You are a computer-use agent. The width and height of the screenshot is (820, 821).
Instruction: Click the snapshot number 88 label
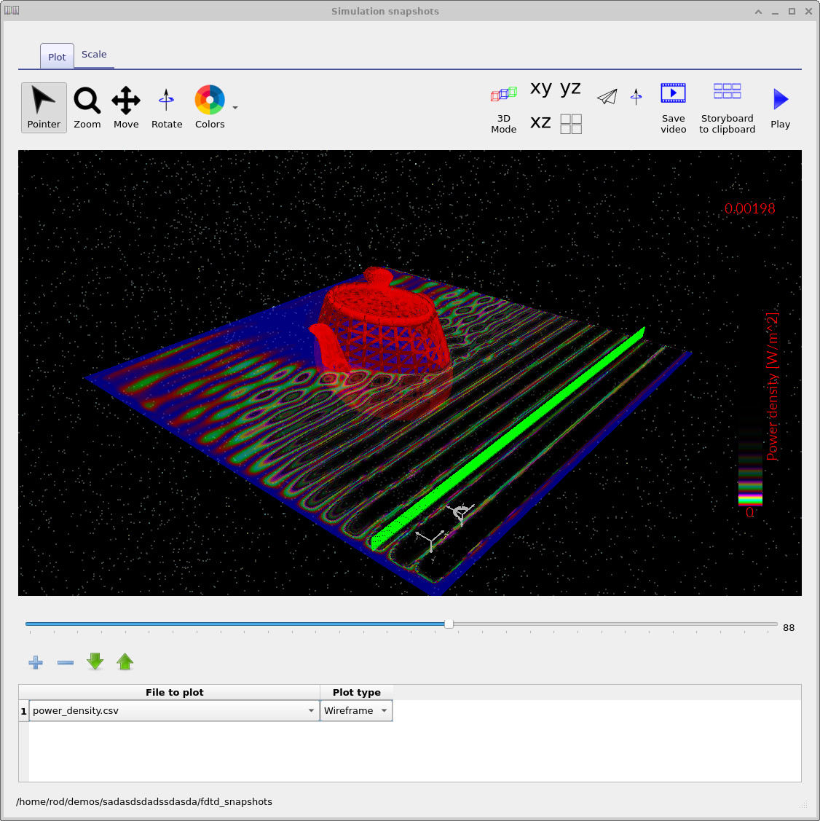[789, 627]
